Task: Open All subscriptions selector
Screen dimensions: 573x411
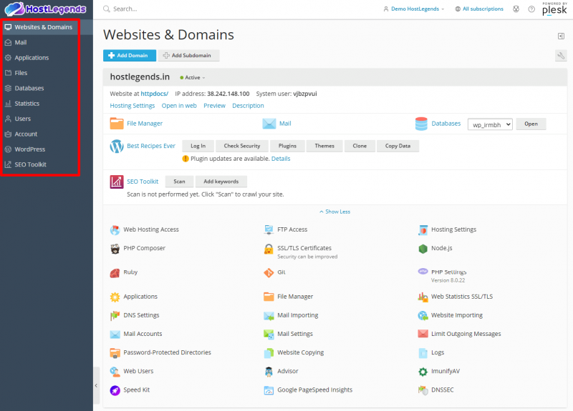Action: tap(479, 9)
